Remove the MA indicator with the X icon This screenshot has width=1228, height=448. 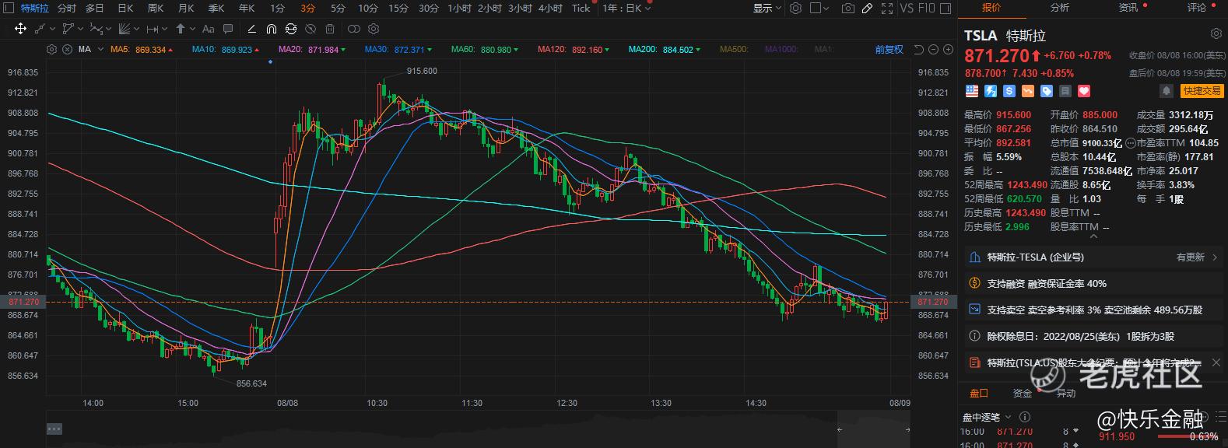click(x=66, y=49)
